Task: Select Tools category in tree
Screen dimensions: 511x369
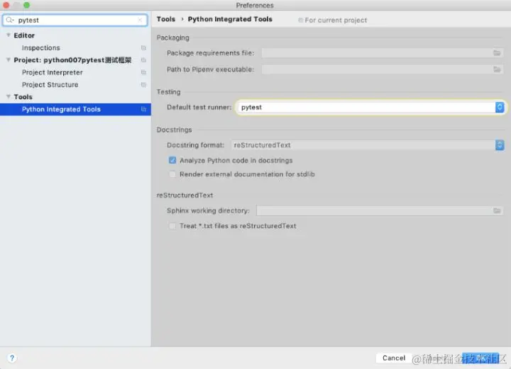Action: tap(23, 97)
